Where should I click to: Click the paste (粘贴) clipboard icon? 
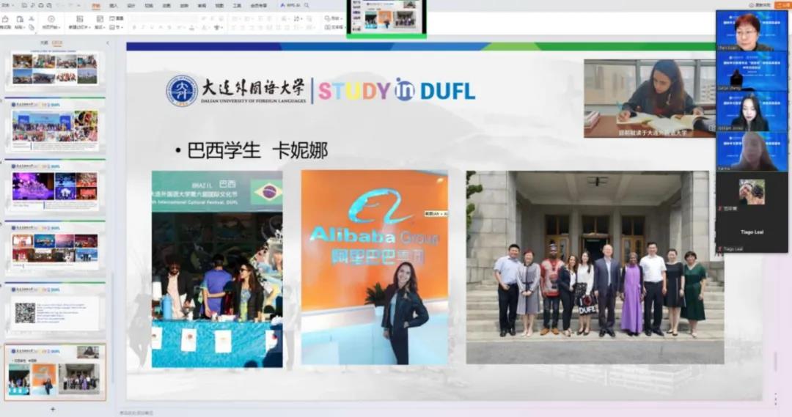coord(20,19)
